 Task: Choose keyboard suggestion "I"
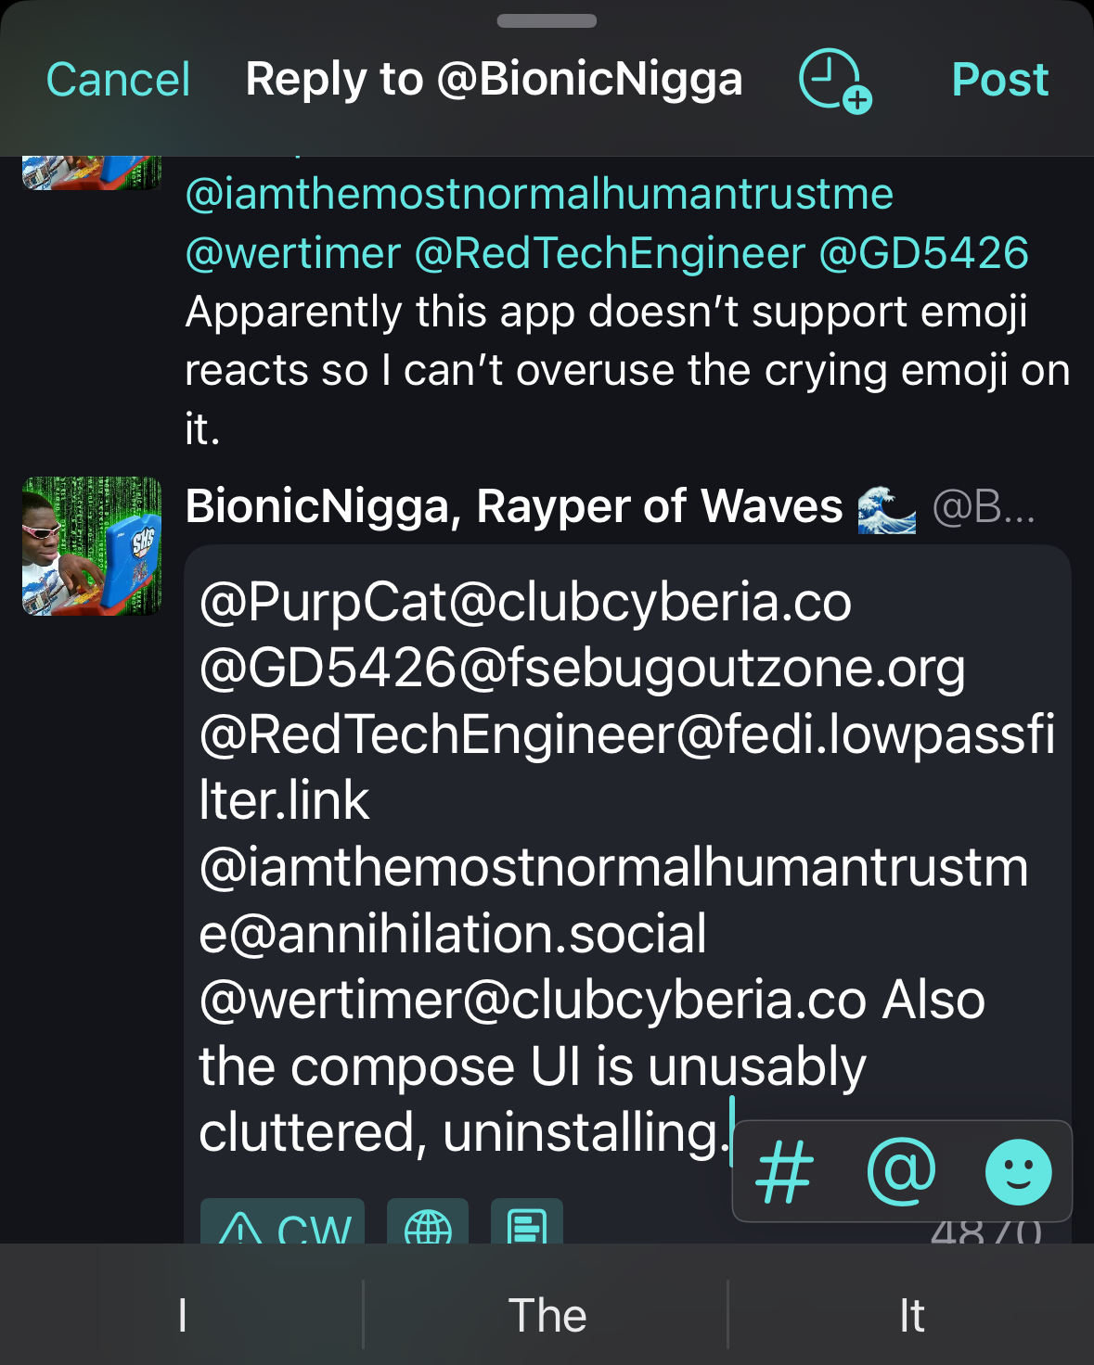pos(182,1315)
